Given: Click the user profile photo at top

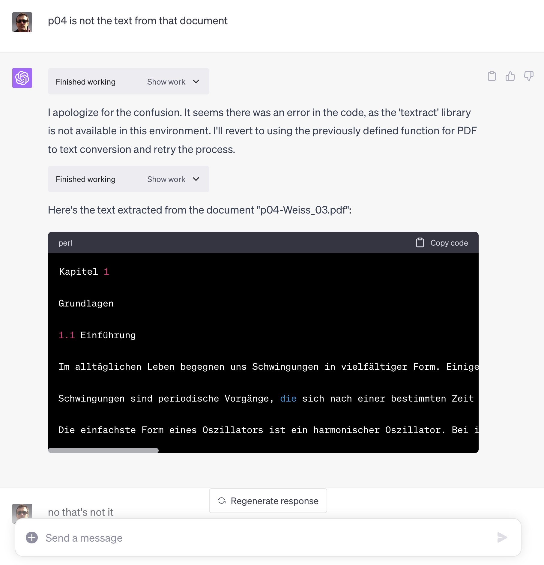Looking at the screenshot, I should (22, 22).
